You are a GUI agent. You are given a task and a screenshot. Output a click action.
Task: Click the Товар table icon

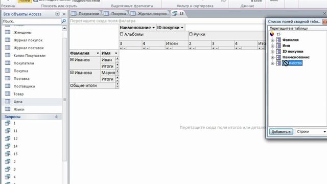pyautogui.click(x=8, y=94)
